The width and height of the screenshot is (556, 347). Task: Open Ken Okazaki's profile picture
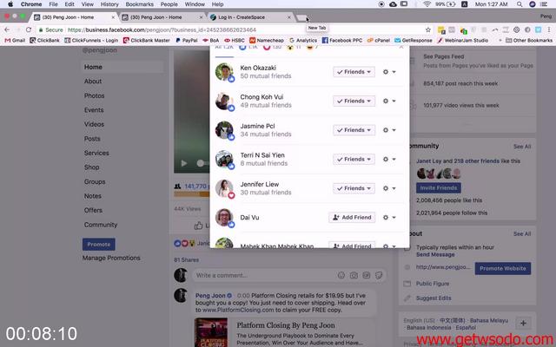coord(224,72)
